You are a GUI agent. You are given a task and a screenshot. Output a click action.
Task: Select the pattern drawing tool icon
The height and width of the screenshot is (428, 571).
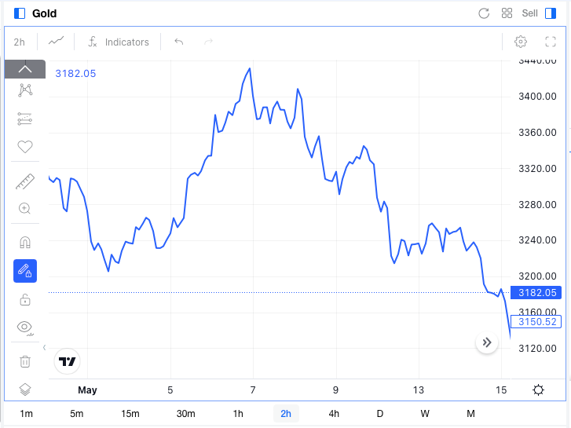click(25, 90)
